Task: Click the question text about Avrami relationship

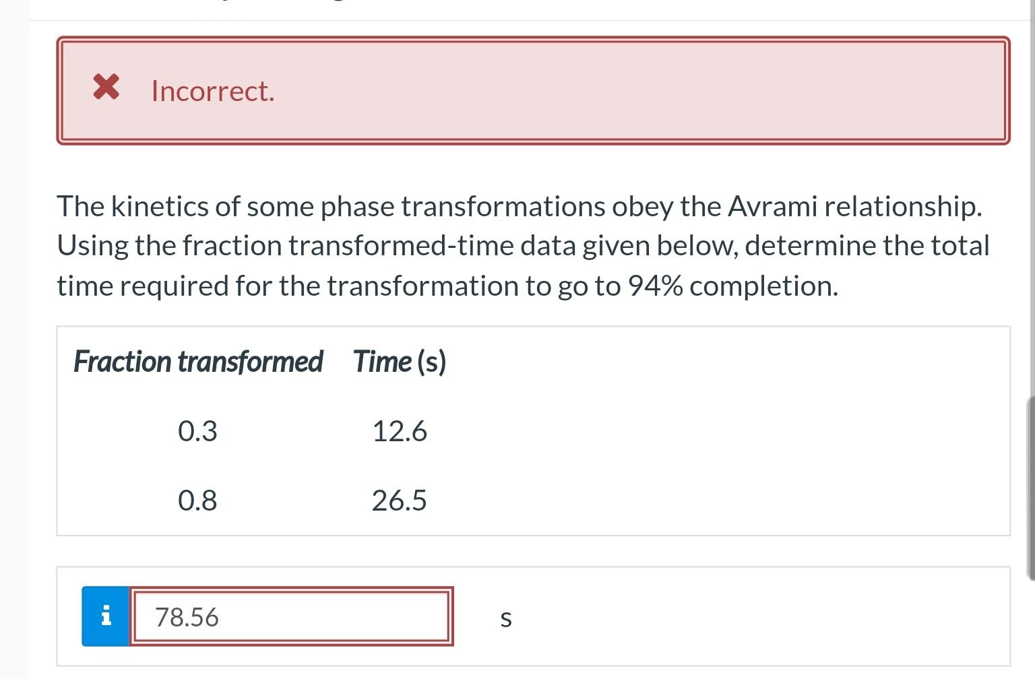Action: tap(519, 245)
